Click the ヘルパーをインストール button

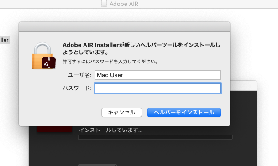tap(184, 112)
